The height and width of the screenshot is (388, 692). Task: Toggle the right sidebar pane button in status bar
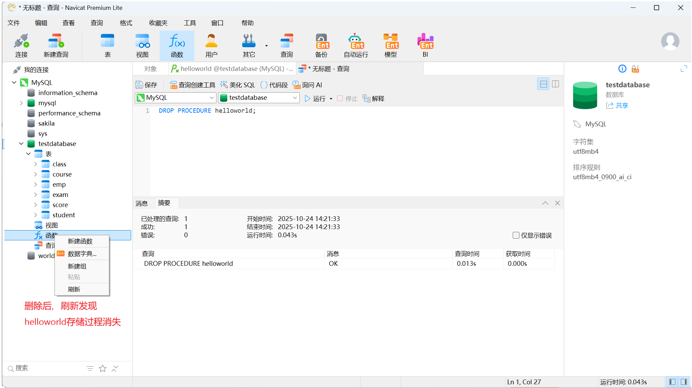(684, 382)
